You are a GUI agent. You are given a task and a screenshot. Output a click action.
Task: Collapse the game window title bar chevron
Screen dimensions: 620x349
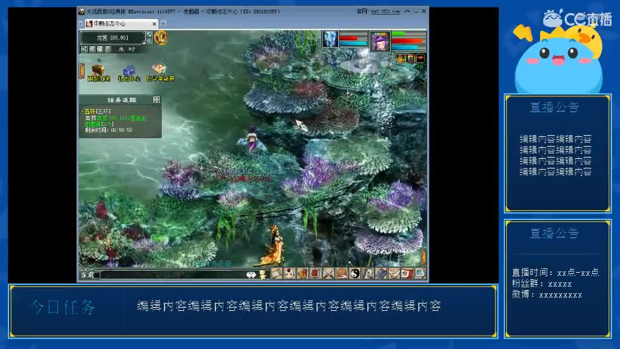(407, 11)
